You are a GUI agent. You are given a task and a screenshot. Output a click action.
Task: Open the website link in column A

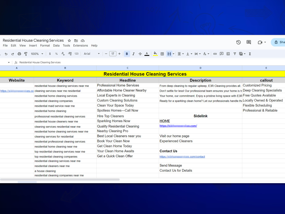[x=17, y=91]
